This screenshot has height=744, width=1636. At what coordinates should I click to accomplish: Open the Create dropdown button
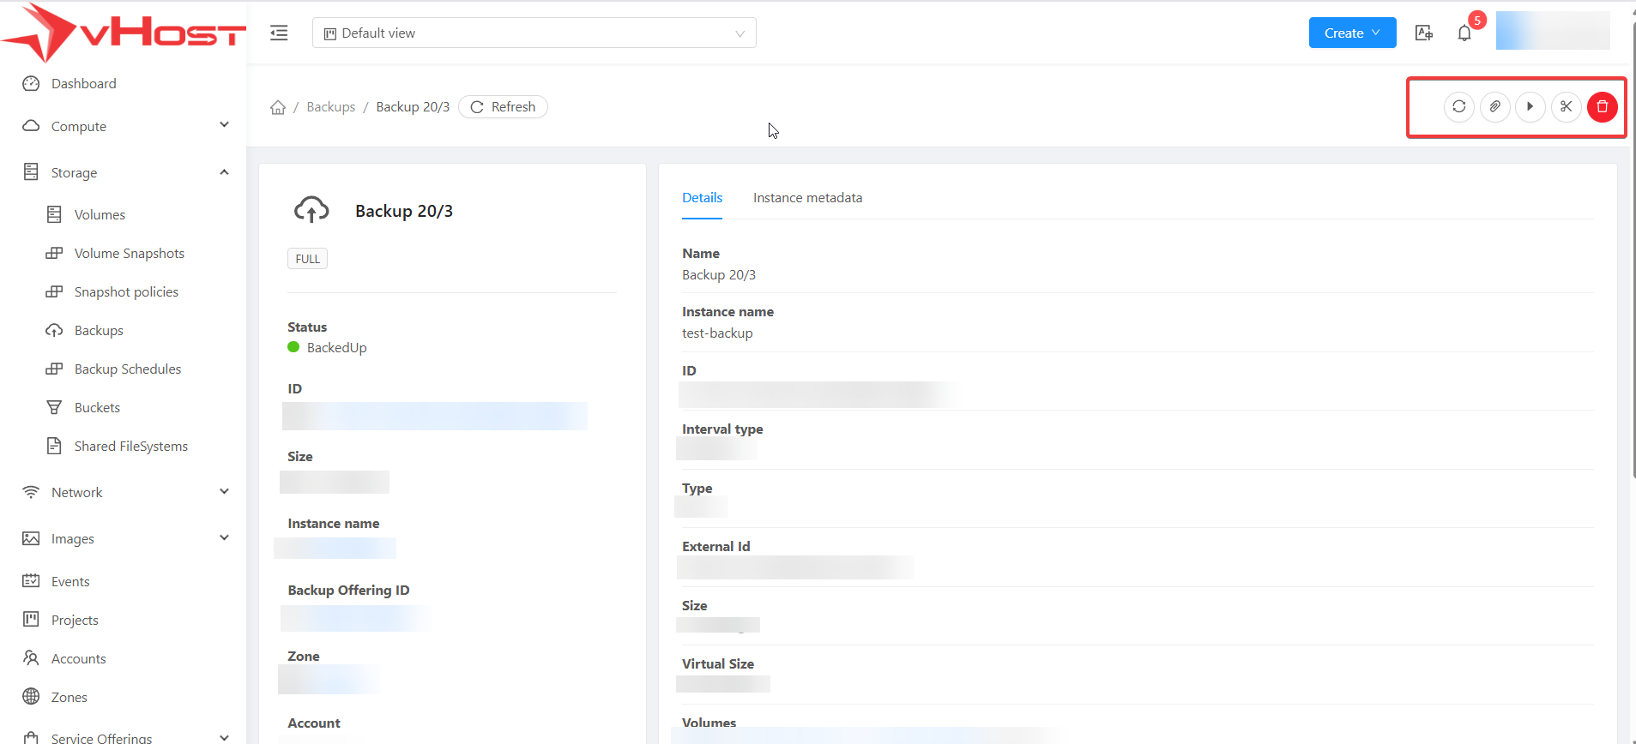tap(1351, 33)
